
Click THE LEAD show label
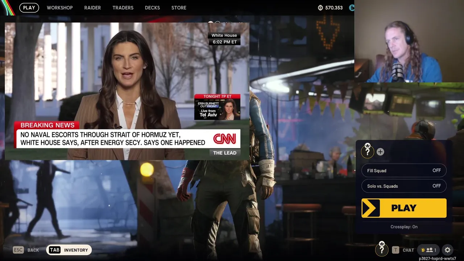tap(225, 153)
